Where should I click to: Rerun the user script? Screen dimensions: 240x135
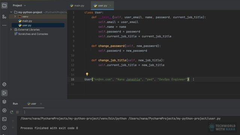point(12,112)
